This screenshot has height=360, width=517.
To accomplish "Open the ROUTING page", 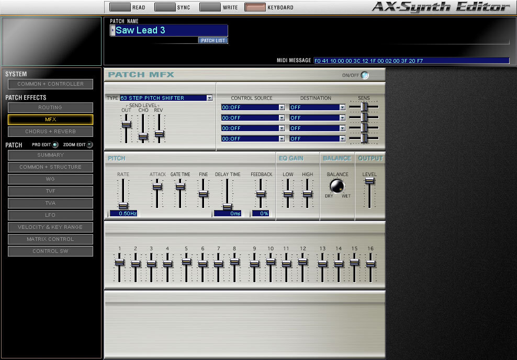I will (x=50, y=108).
